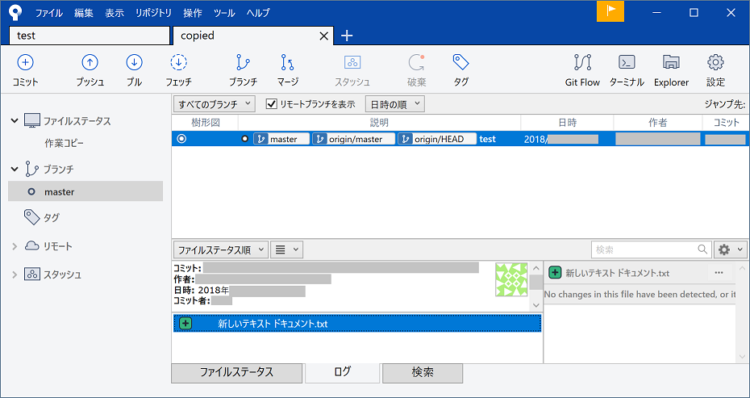This screenshot has width=750, height=398.
Task: Launch the terminal (ターミナル) icon
Action: tap(627, 63)
